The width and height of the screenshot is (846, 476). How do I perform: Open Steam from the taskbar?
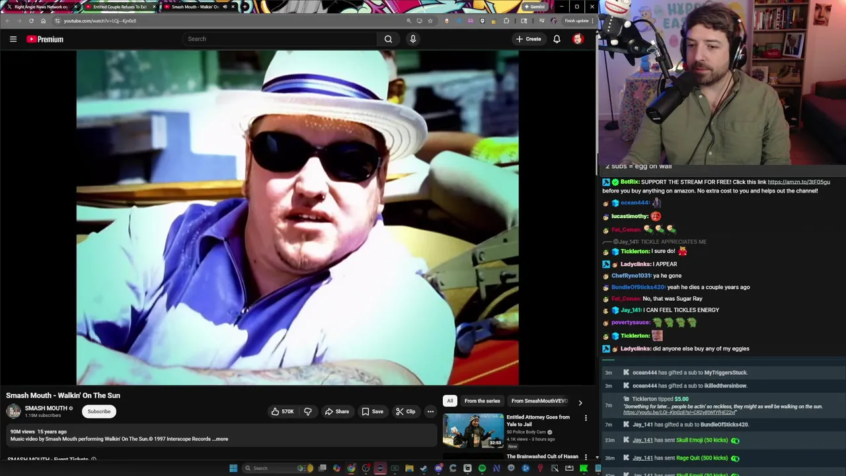[x=424, y=468]
